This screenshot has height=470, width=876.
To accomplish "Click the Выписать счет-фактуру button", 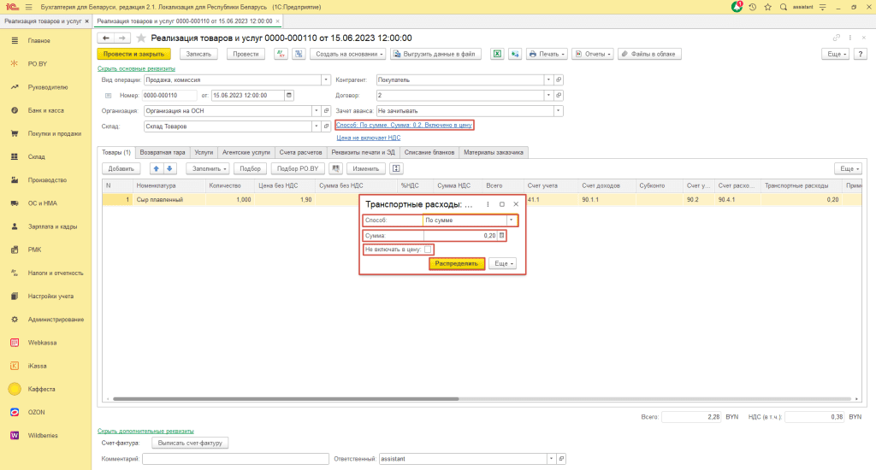I will (x=190, y=444).
